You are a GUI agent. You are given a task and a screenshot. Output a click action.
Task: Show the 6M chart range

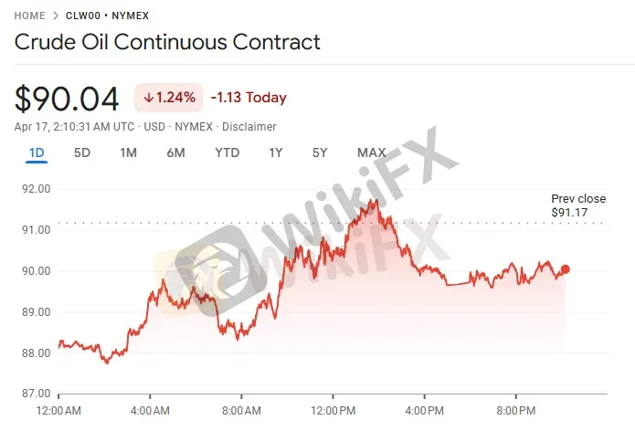tap(175, 152)
